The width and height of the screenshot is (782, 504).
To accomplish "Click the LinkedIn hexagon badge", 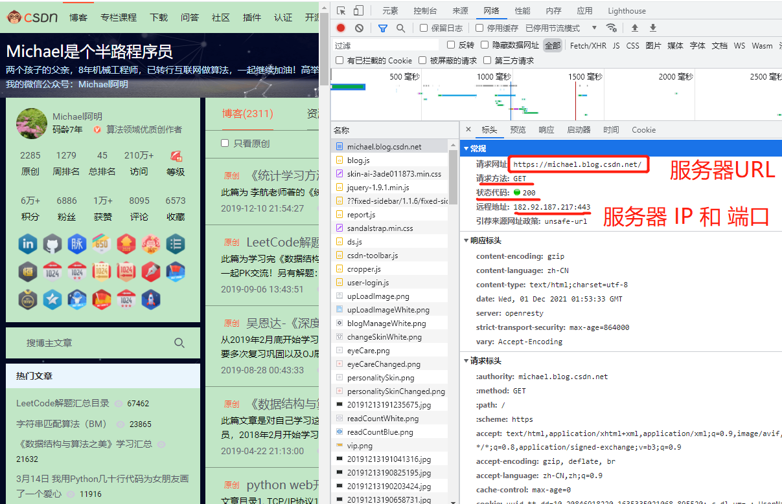I will click(28, 244).
